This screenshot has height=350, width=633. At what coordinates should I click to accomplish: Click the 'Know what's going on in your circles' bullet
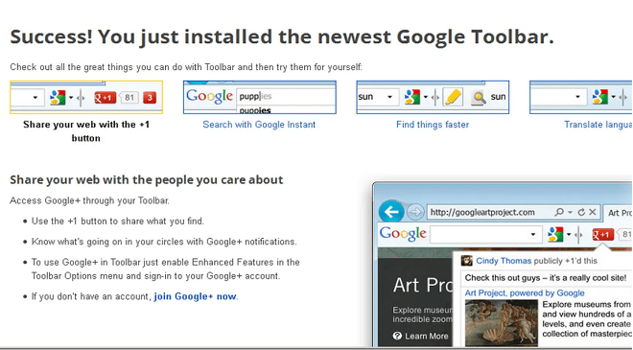pos(164,242)
